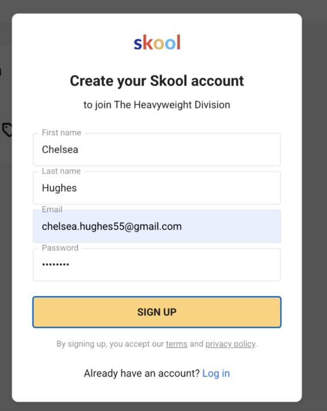Focus the Last name field containing Hughes

(157, 188)
